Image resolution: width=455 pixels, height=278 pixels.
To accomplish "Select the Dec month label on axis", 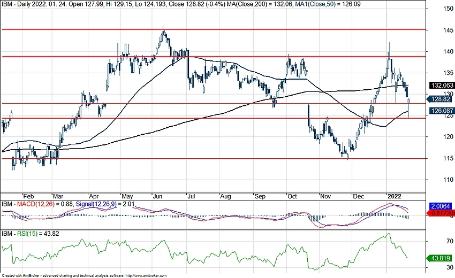I will click(x=358, y=197).
